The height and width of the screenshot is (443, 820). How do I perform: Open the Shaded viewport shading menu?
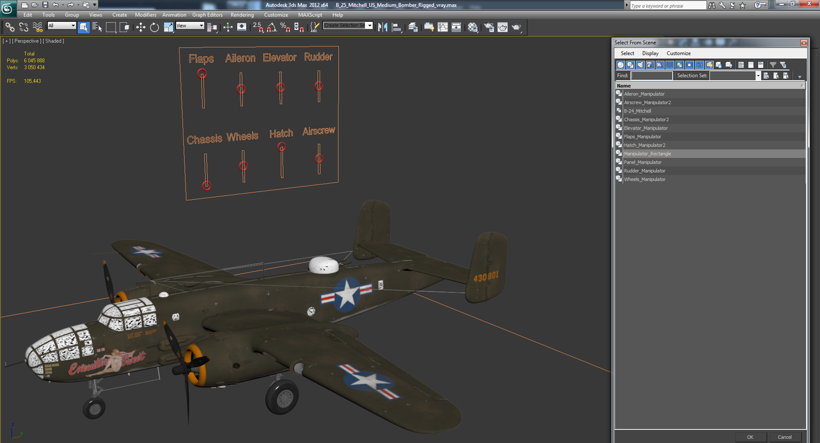54,41
